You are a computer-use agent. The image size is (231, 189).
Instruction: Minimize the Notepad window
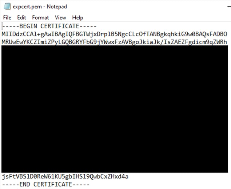(229, 7)
